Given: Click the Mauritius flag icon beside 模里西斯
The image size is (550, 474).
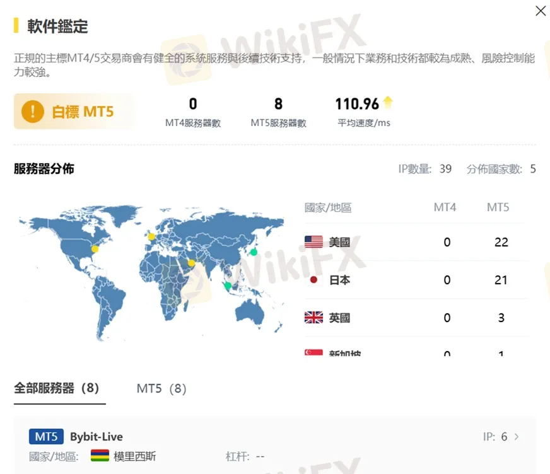Looking at the screenshot, I should [x=100, y=456].
